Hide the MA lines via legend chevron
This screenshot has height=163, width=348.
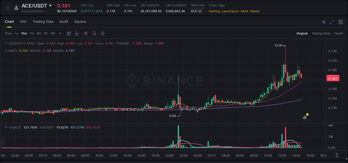[x=6, y=51]
